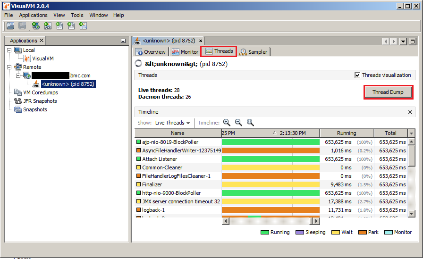Image resolution: width=423 pixels, height=259 pixels.
Task: Click the cyan Monitor legend swatch
Action: coord(388,232)
